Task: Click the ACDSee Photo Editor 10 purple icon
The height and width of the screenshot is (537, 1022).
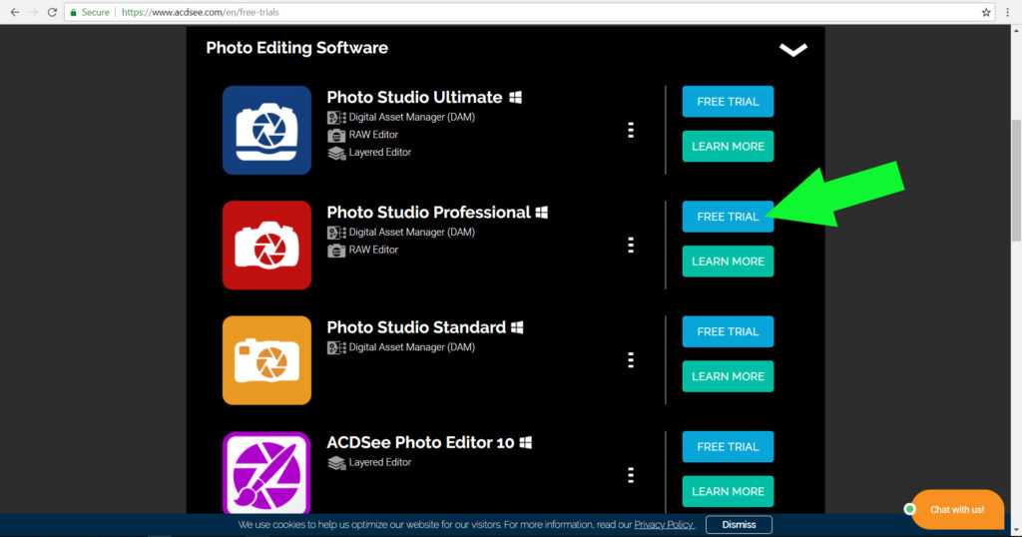Action: [266, 472]
